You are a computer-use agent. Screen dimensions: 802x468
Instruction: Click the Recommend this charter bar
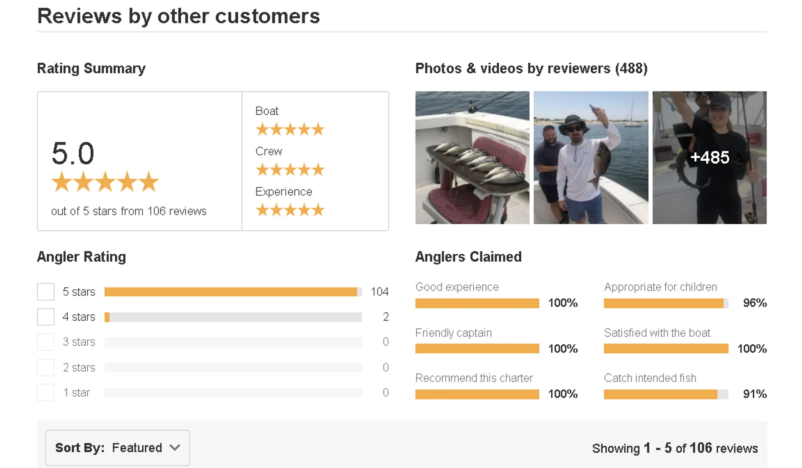477,394
